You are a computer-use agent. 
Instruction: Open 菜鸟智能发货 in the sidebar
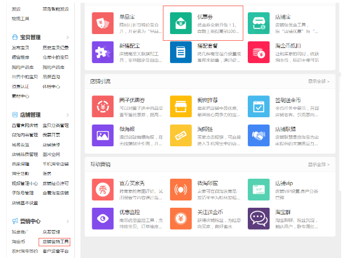[x=56, y=9]
